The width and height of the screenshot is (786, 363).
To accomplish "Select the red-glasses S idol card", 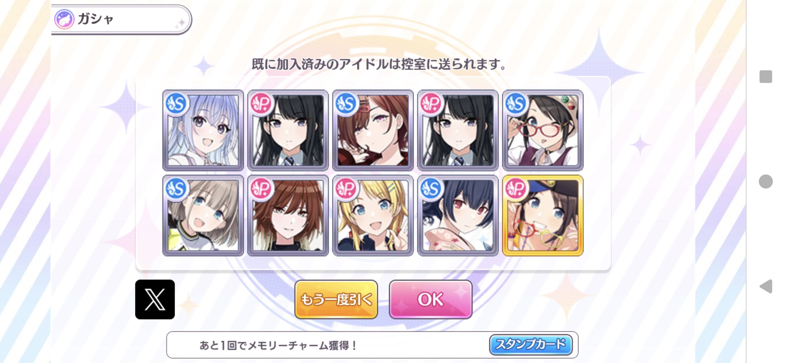I will pyautogui.click(x=543, y=130).
